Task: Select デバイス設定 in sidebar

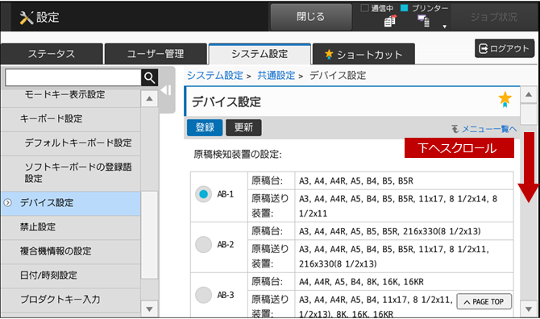Action: 71,203
